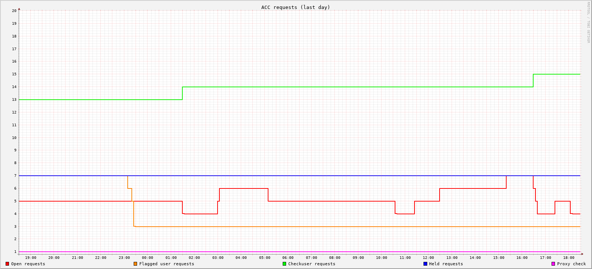
Task: Click the arrow at the x-axis right end
Action: point(582,254)
